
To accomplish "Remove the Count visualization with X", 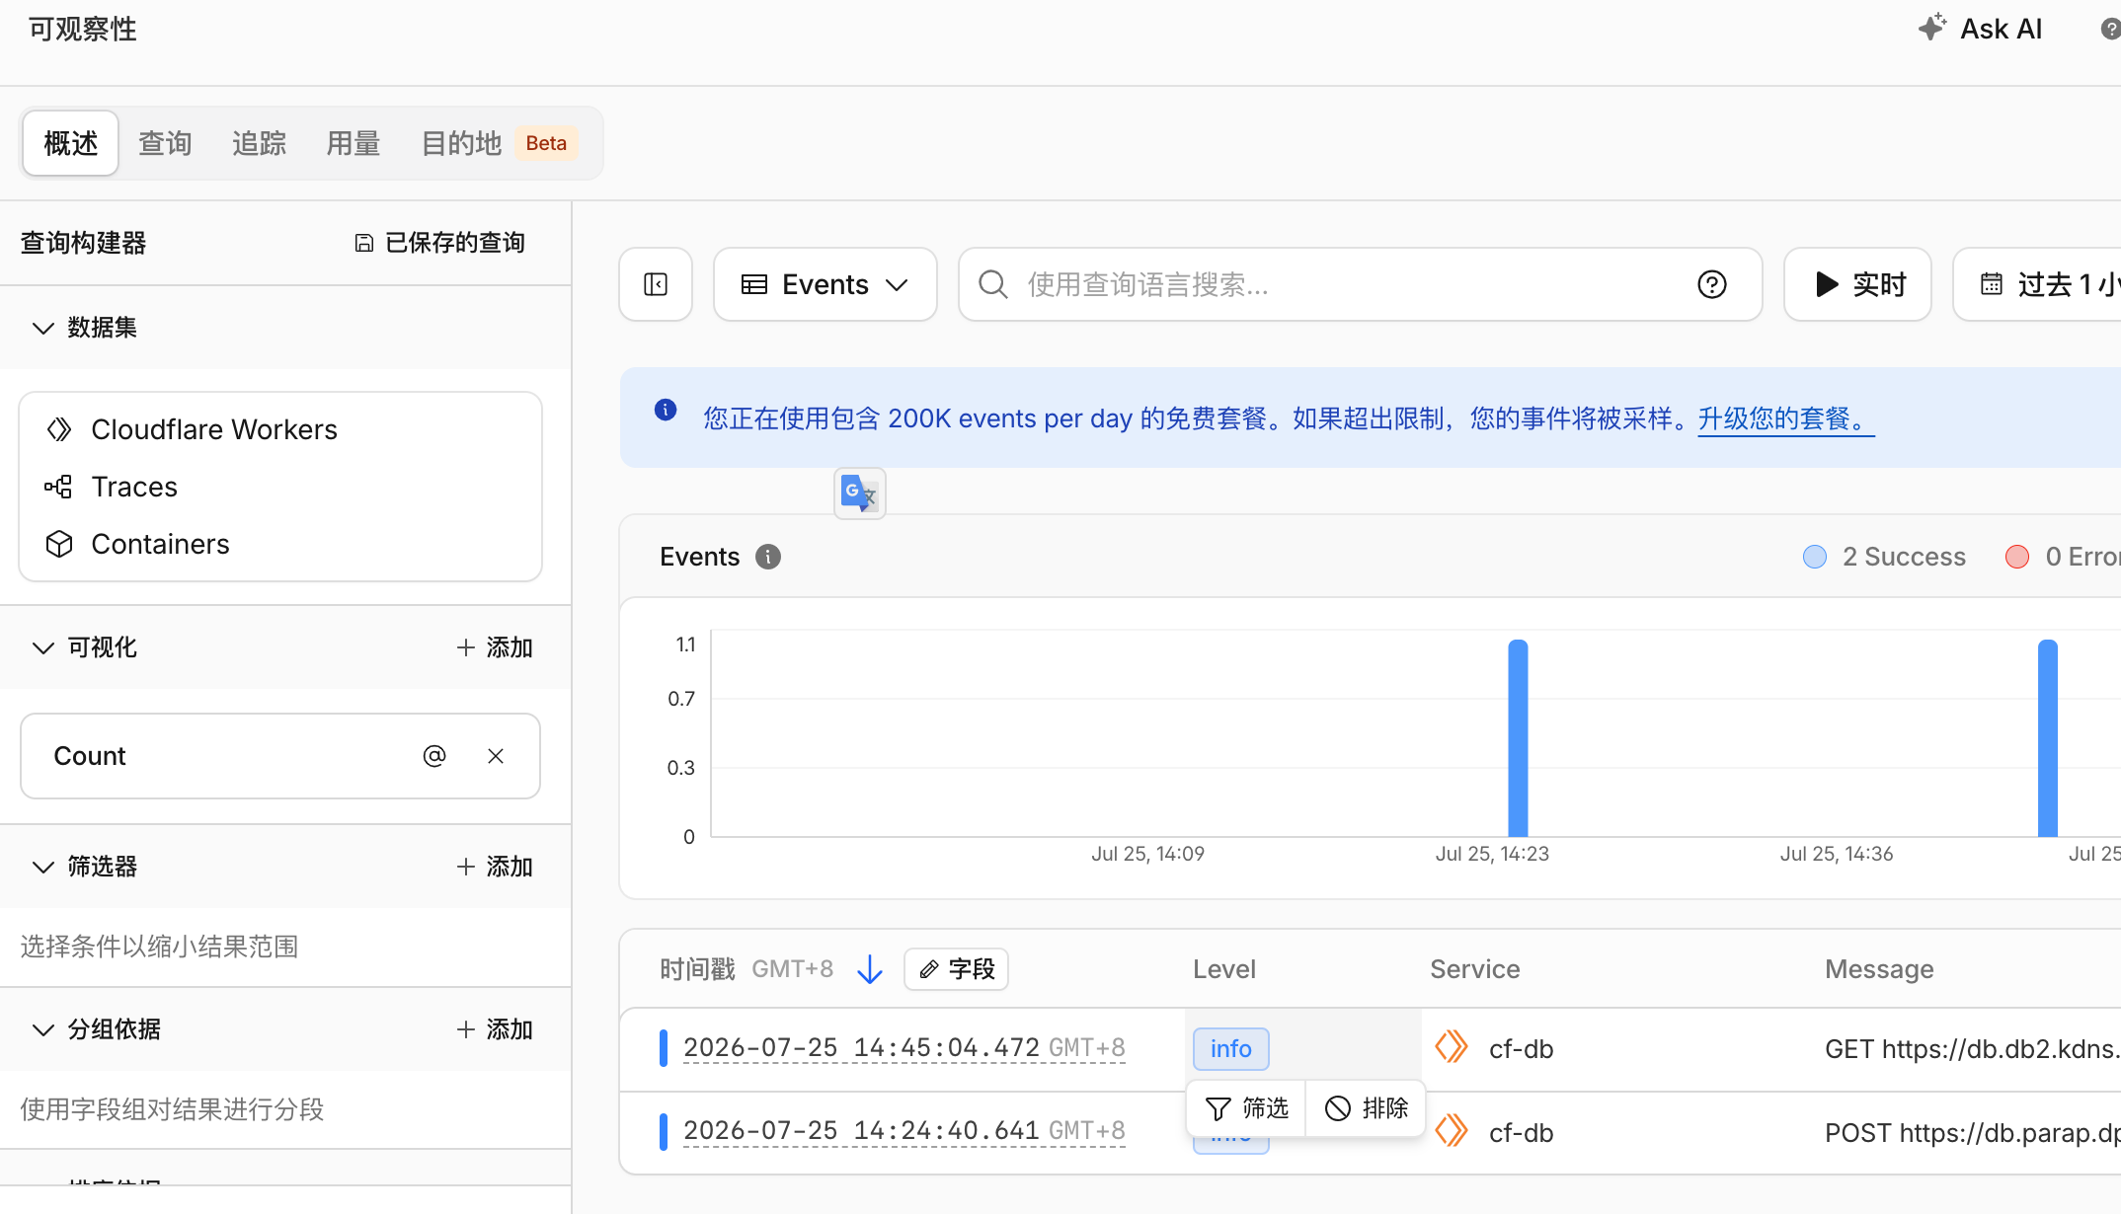I will pyautogui.click(x=496, y=756).
